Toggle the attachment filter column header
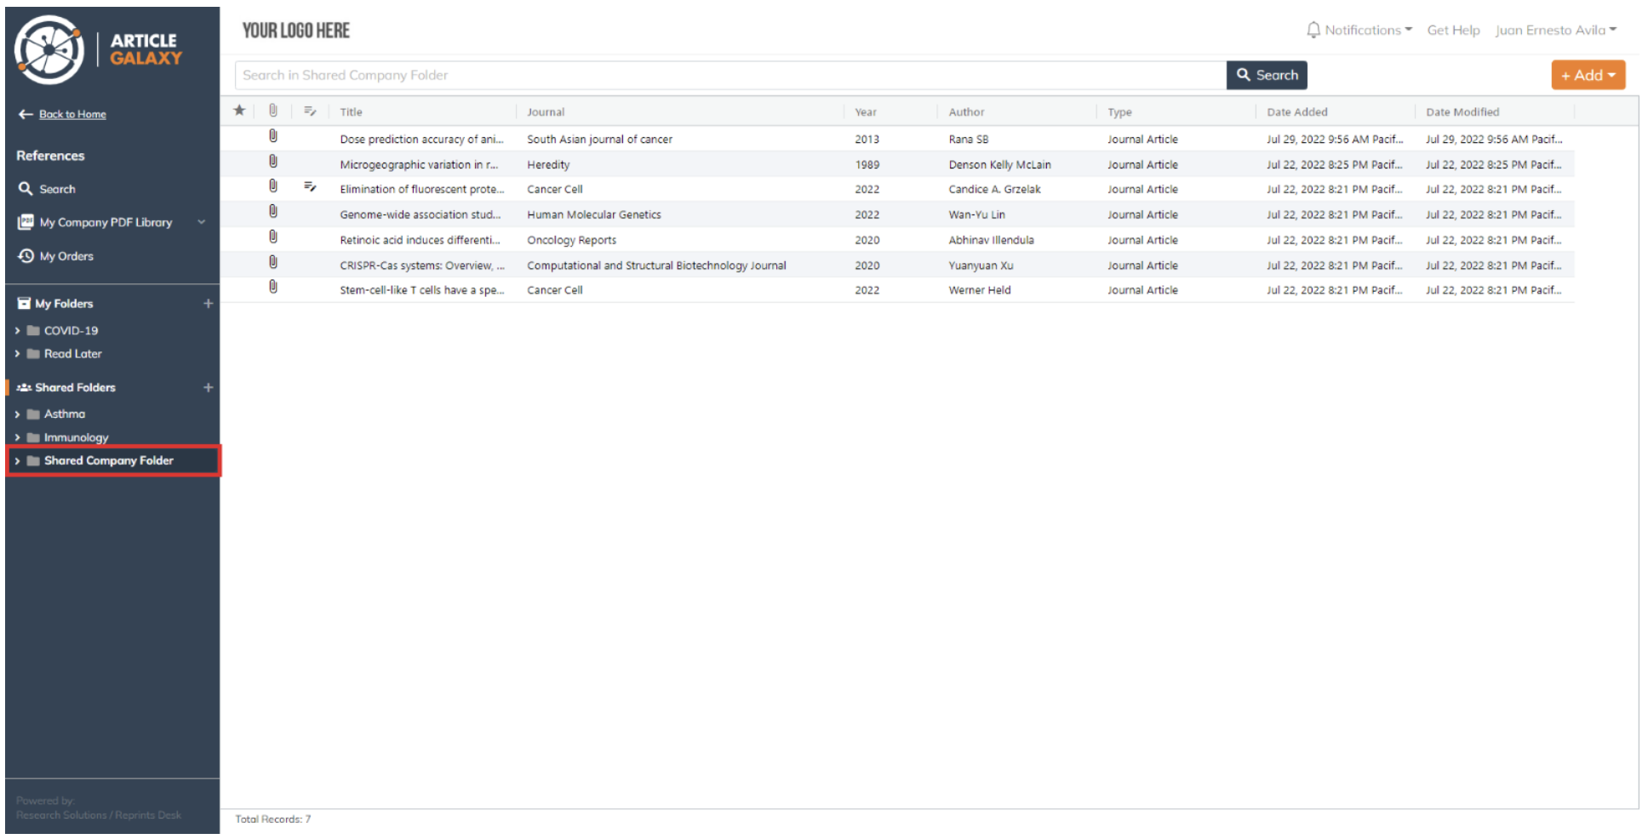The width and height of the screenshot is (1648, 839). (x=272, y=111)
